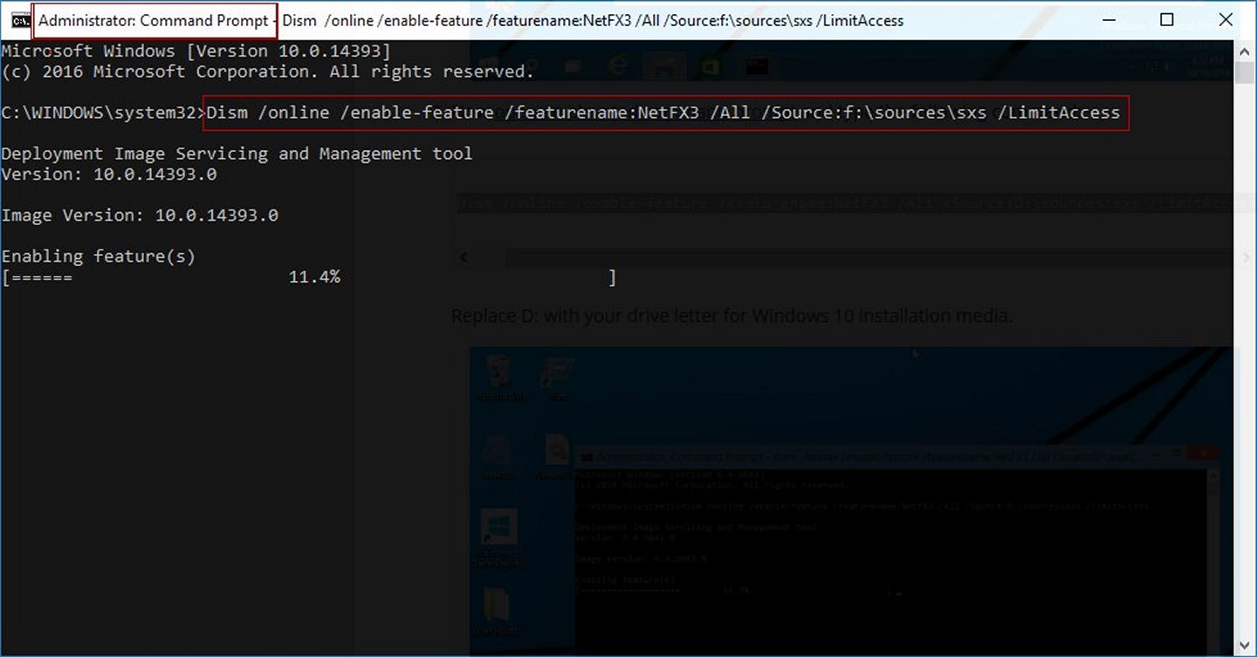Click 'Replace D: with your drive letter' text behind
This screenshot has height=657, width=1257.
pos(732,316)
